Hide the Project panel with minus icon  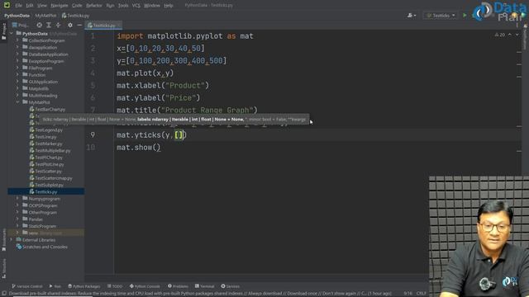(x=79, y=25)
